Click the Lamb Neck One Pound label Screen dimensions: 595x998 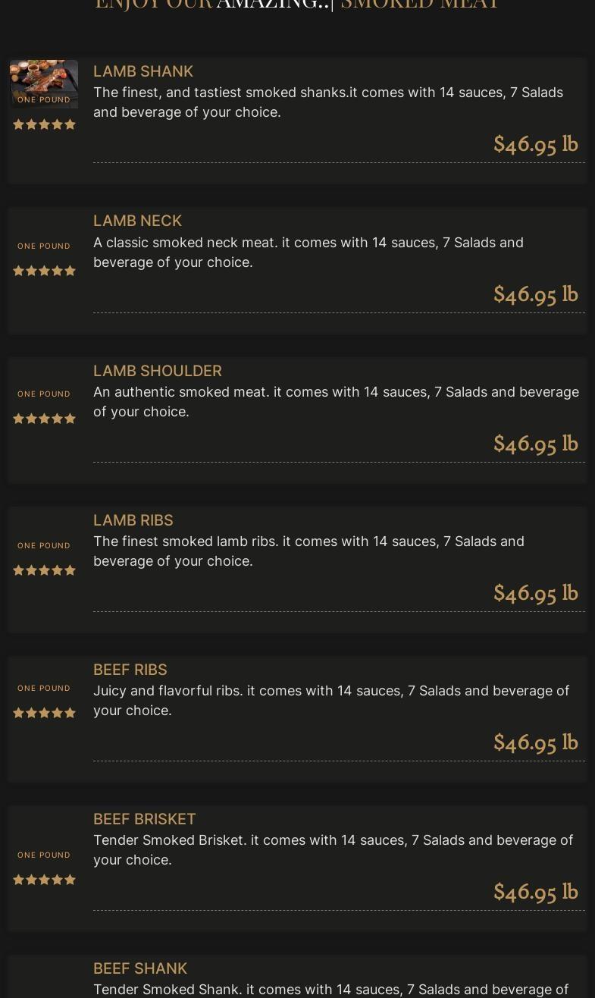pyautogui.click(x=44, y=246)
